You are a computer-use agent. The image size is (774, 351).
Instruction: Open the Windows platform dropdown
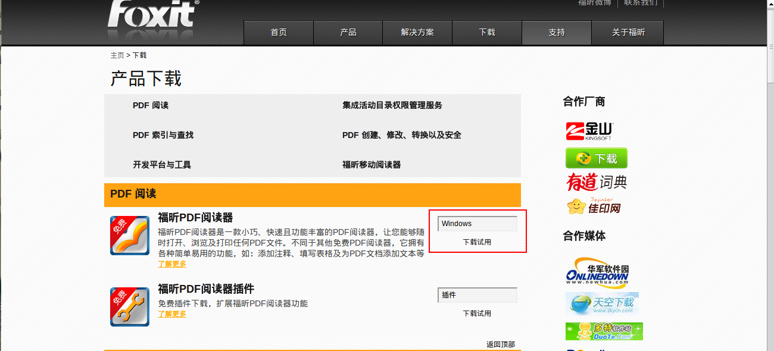pyautogui.click(x=477, y=224)
